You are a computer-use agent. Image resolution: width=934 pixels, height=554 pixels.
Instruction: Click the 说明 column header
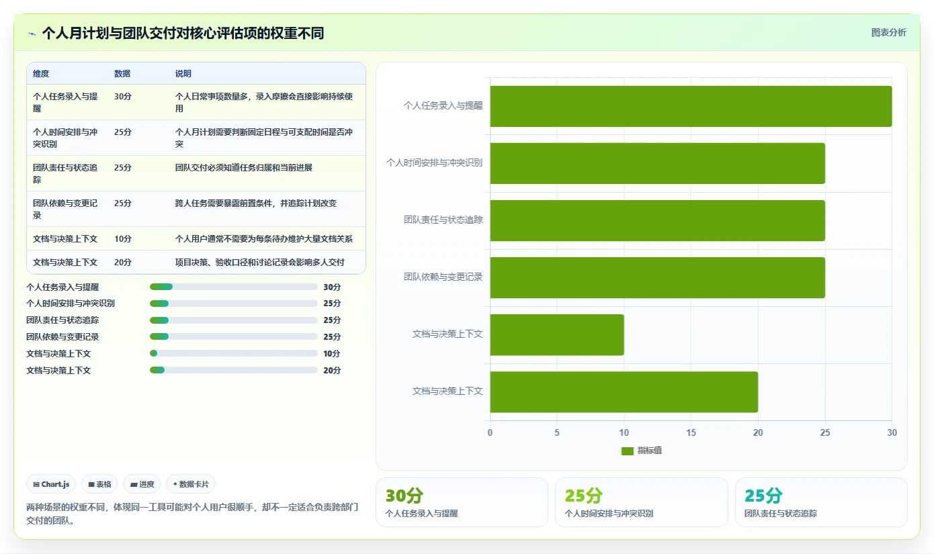point(183,74)
